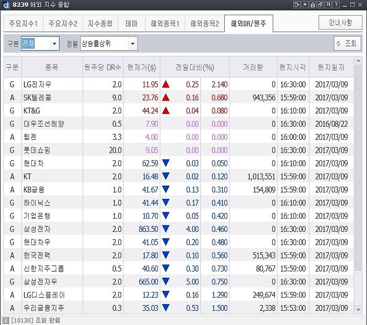Click the 현지일자 column header
This screenshot has width=367, height=325.
pyautogui.click(x=331, y=67)
